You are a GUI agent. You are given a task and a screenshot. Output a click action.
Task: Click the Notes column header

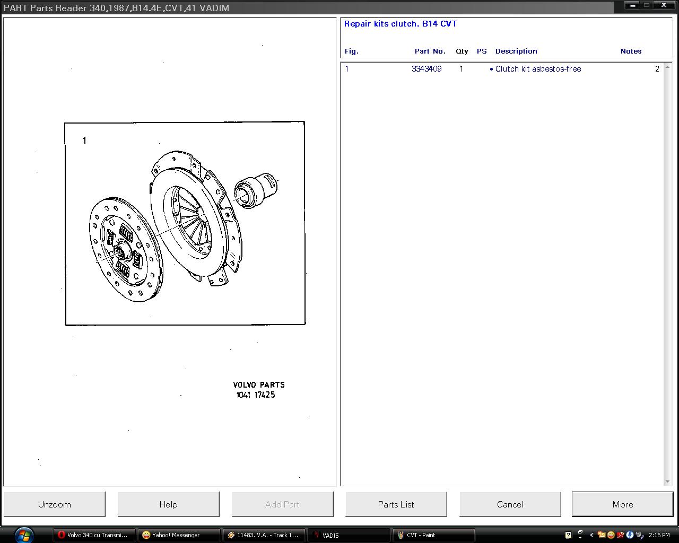pyautogui.click(x=631, y=51)
